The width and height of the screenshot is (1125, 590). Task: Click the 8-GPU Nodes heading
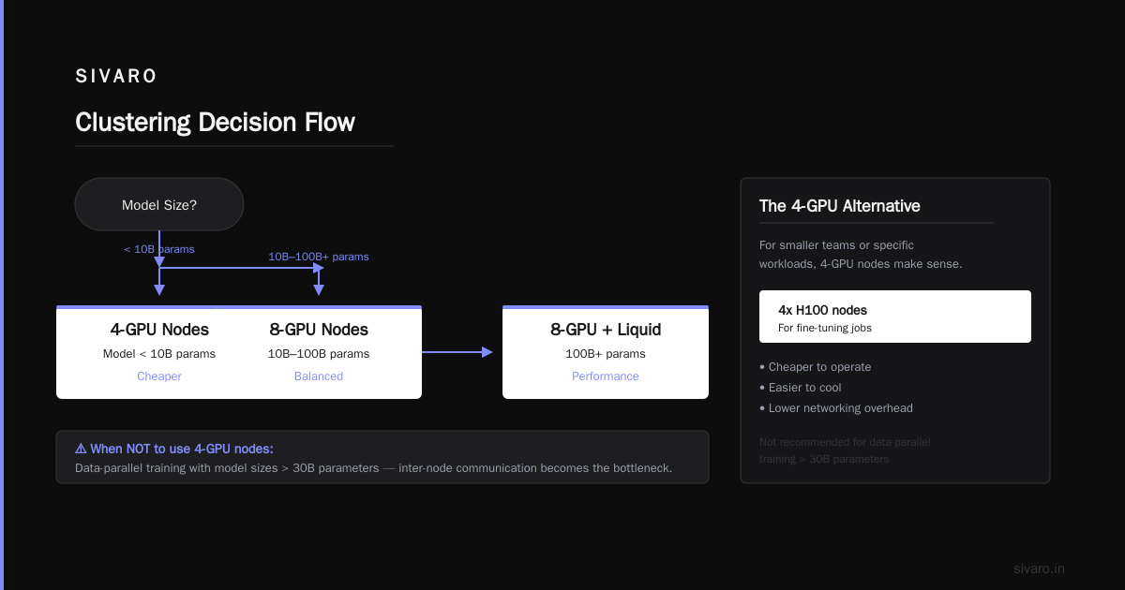[319, 330]
